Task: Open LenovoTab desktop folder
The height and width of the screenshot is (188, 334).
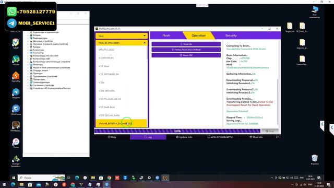Action: [x=302, y=61]
